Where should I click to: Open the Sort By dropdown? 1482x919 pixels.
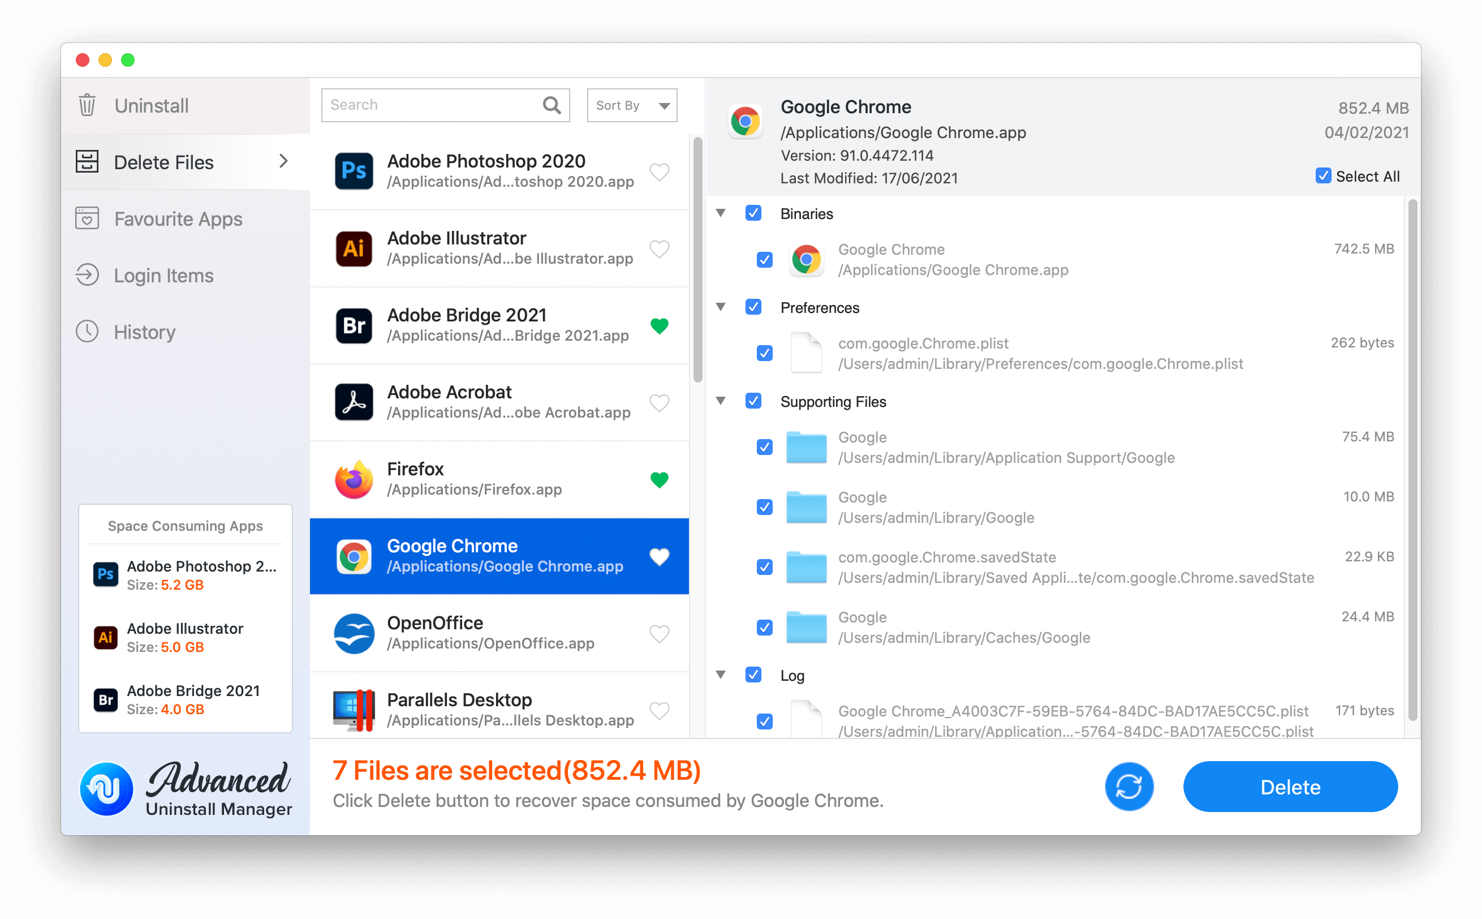pos(632,105)
